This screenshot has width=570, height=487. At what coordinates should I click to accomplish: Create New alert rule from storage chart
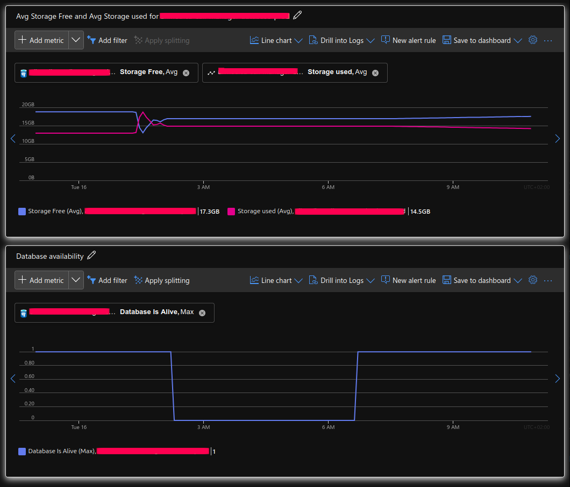tap(408, 40)
